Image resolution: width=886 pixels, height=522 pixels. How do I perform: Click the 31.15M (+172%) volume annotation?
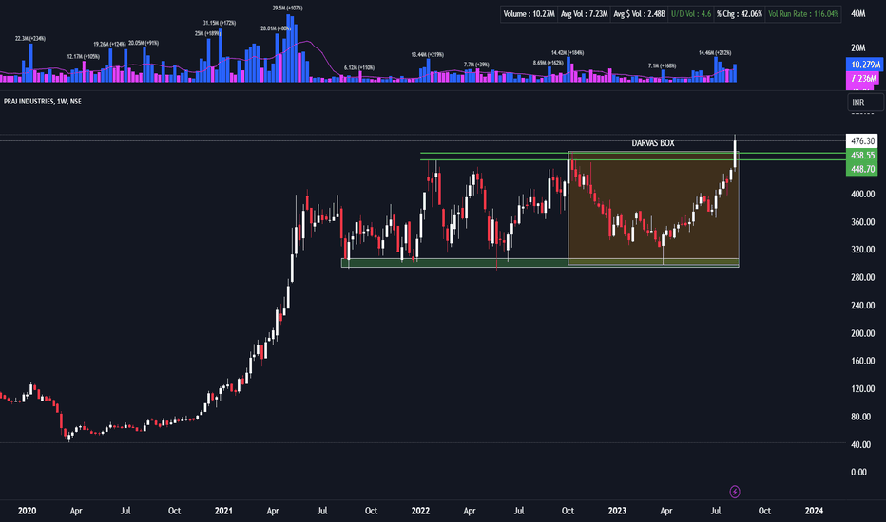point(220,23)
